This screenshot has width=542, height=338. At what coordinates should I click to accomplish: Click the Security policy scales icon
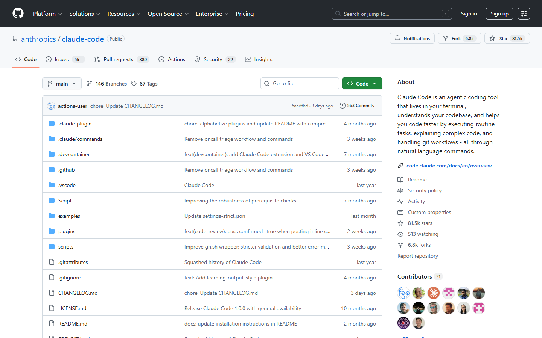pos(400,190)
